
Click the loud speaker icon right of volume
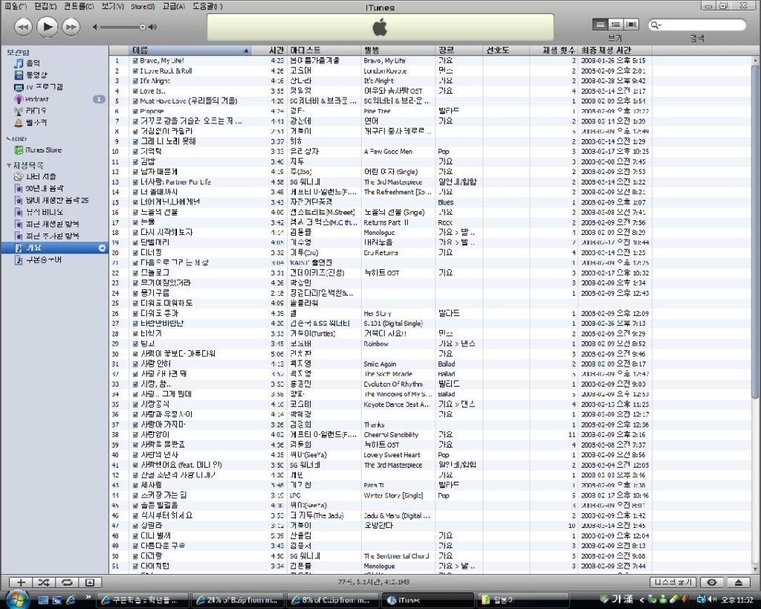point(153,28)
